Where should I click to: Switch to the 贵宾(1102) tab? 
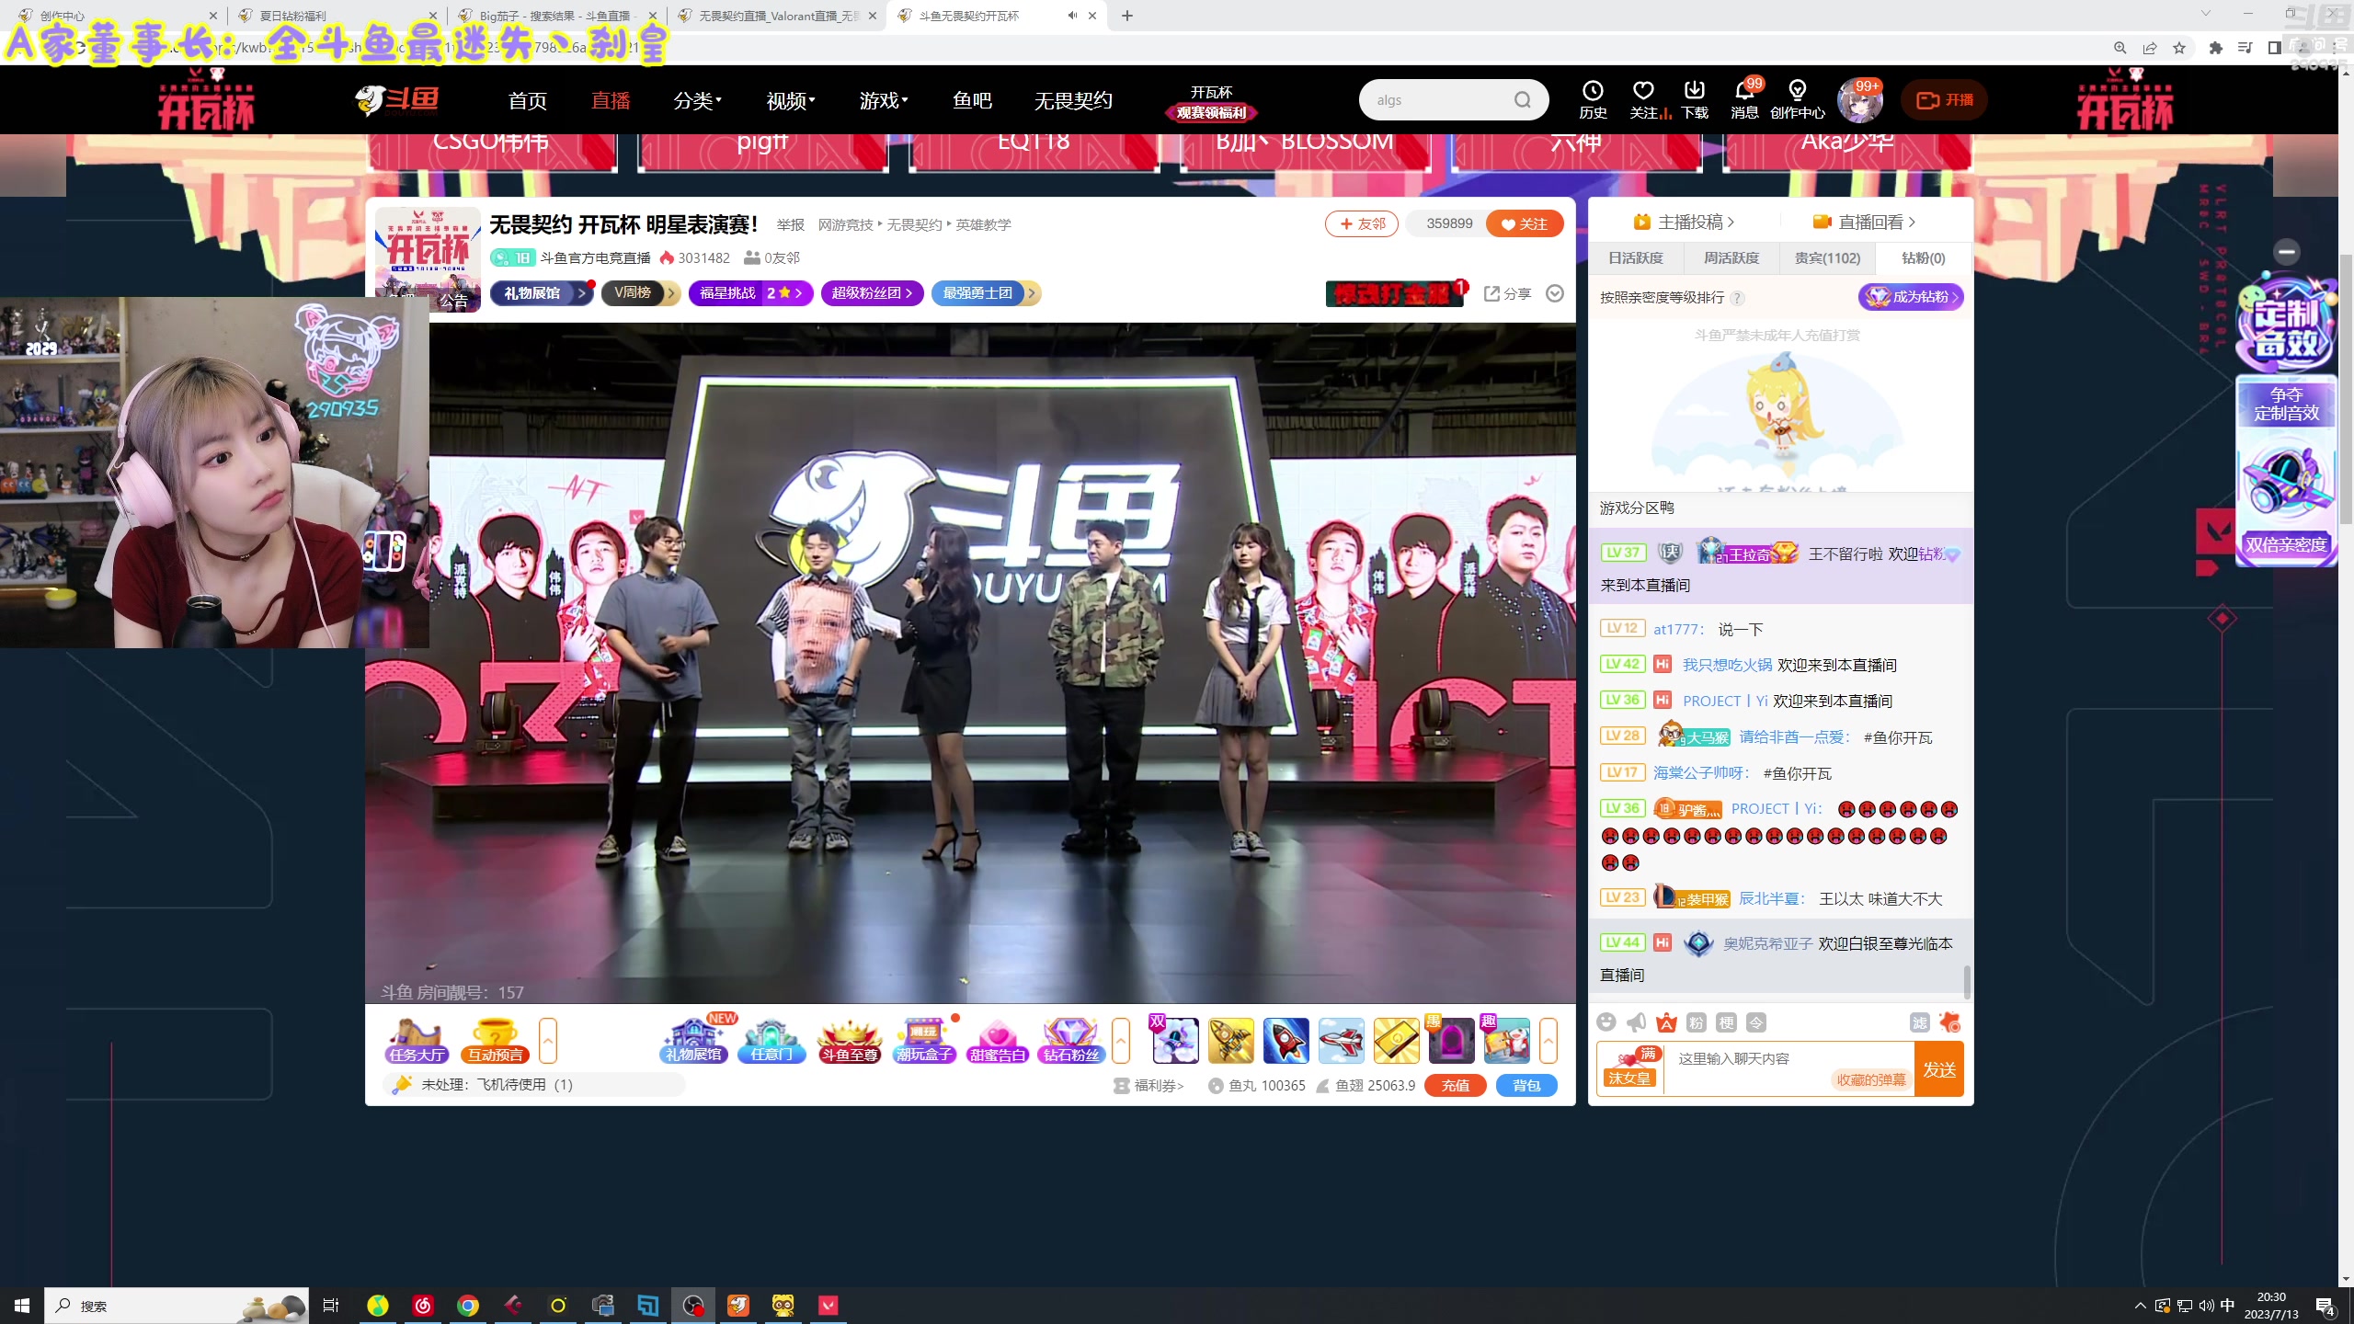1827,258
